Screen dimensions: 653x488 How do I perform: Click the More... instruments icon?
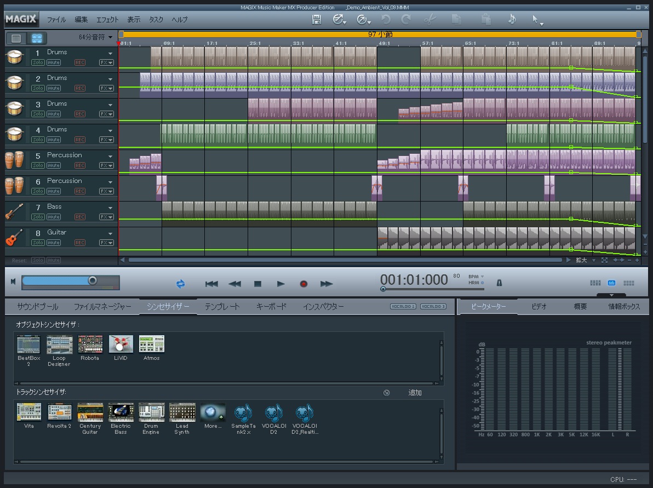pyautogui.click(x=213, y=416)
